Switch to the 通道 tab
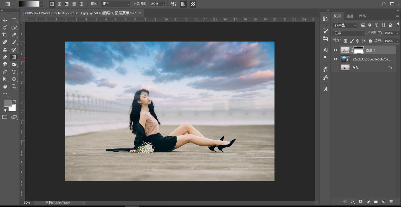Viewport: 401px width, 207px height. coord(350,16)
